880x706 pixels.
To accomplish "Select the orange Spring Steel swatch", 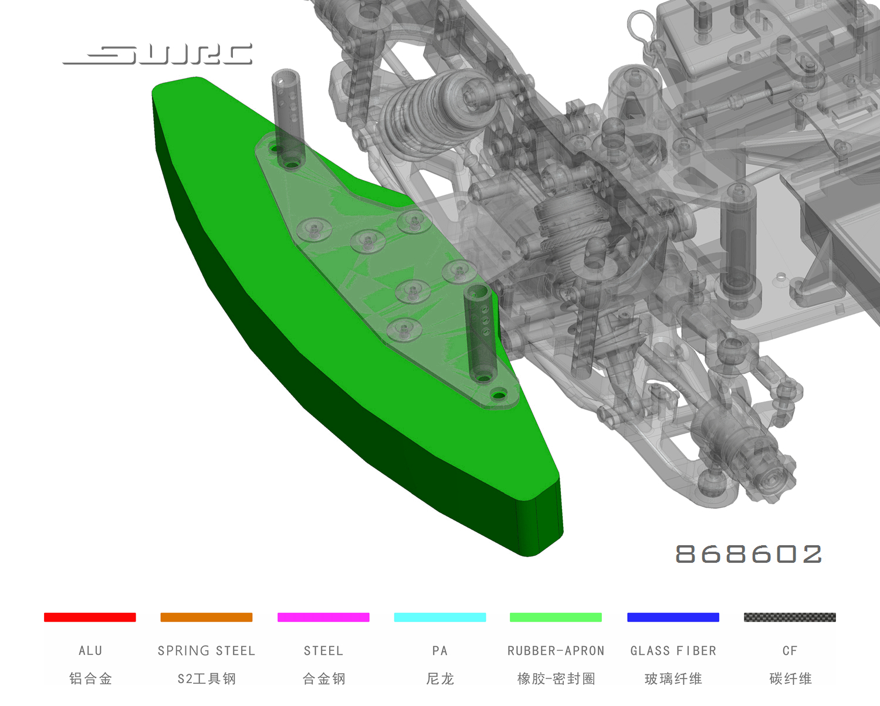I will tap(207, 617).
